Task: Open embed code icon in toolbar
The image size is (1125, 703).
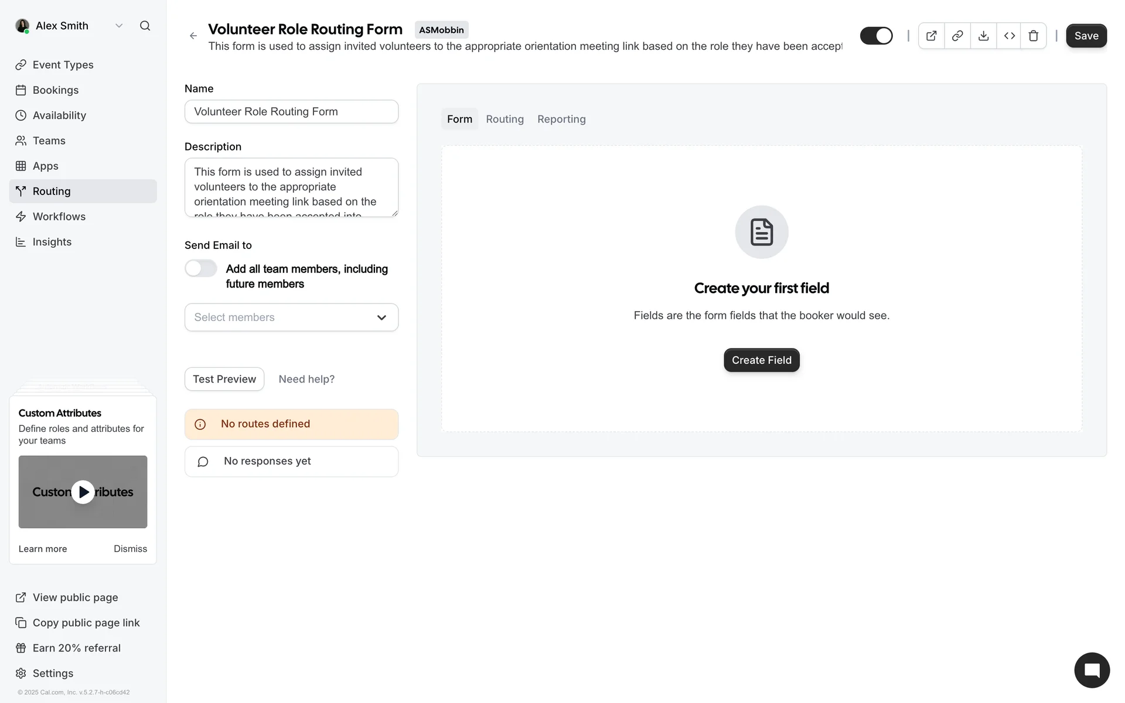Action: (1009, 36)
